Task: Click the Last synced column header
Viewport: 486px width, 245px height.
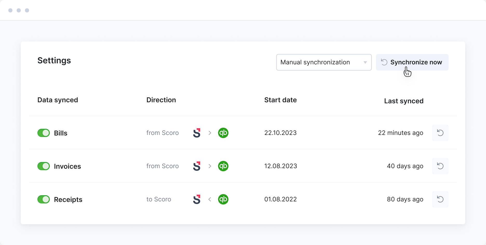Action: [x=403, y=101]
